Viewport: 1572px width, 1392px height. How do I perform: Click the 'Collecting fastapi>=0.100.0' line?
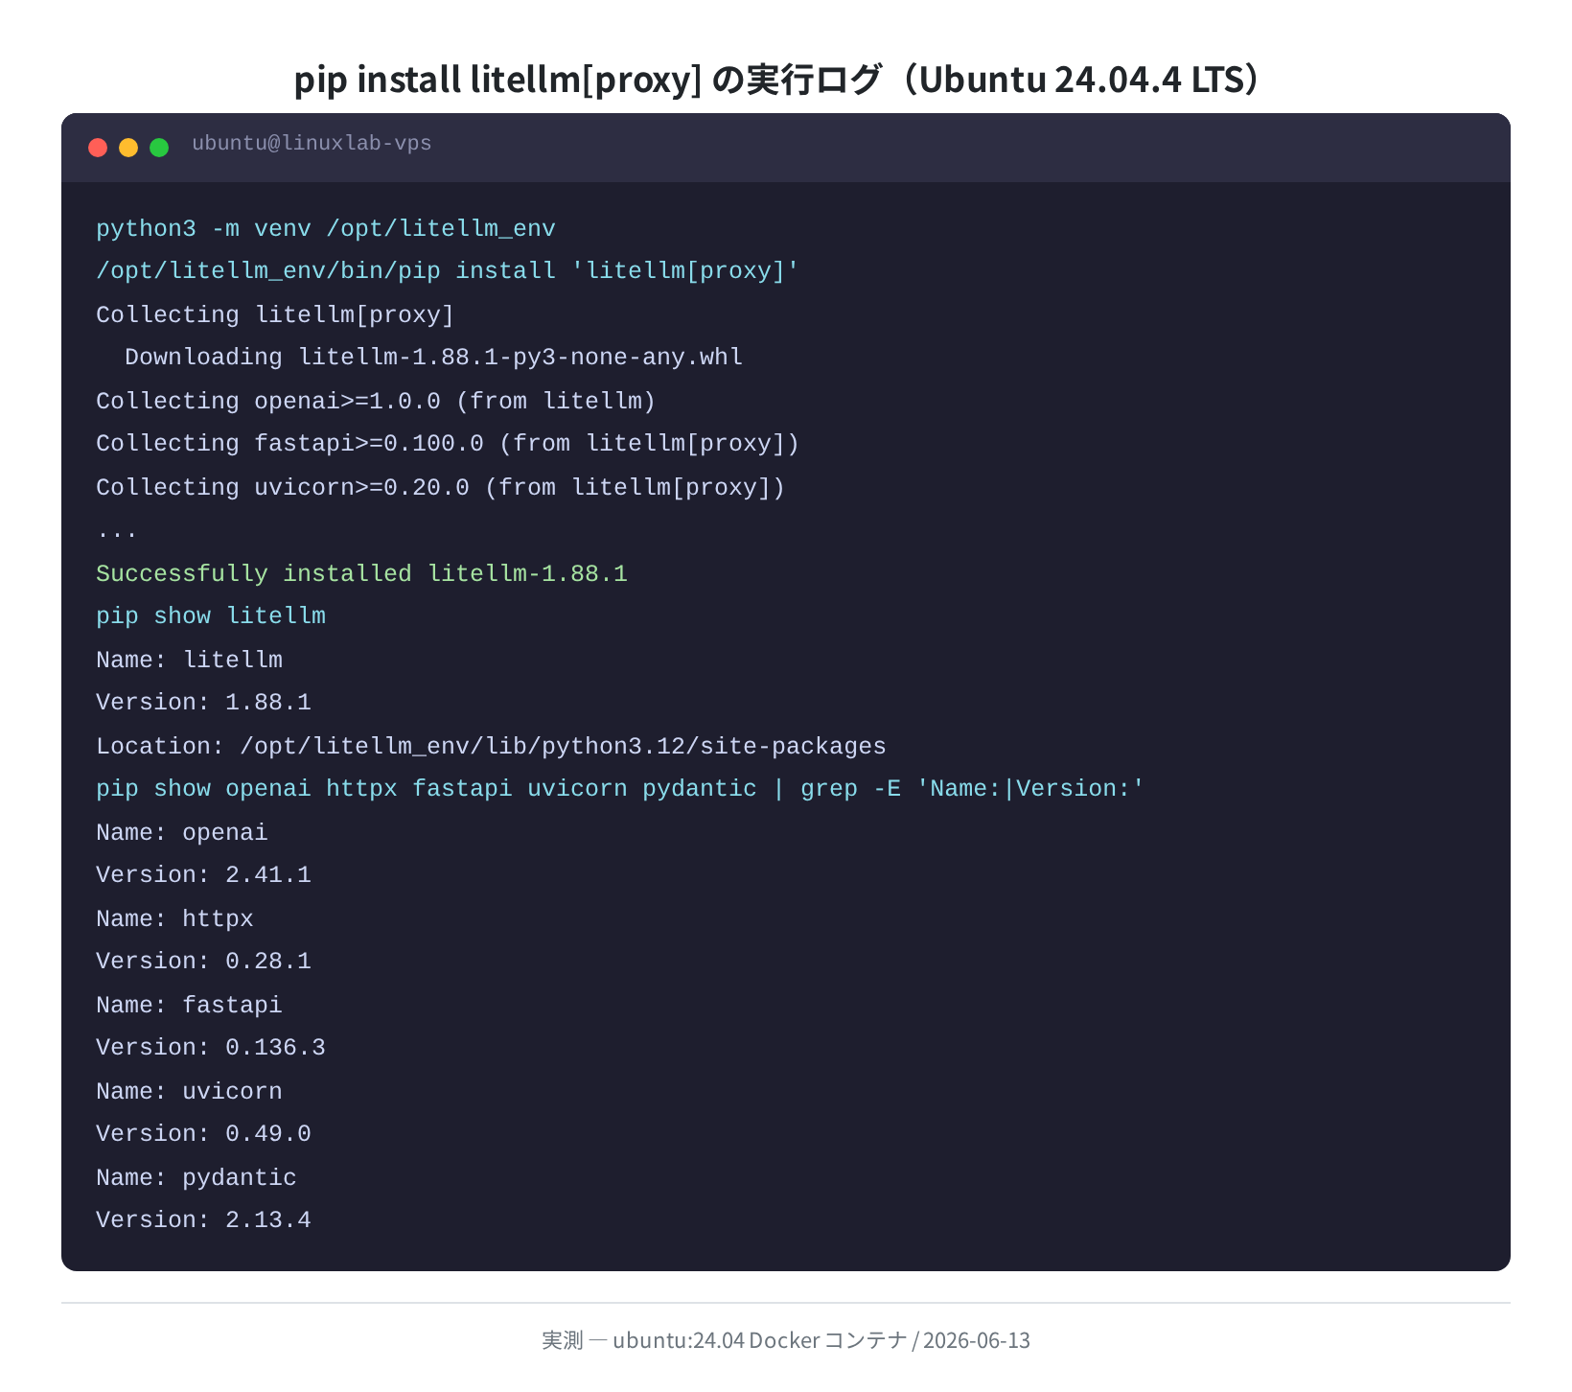point(448,444)
